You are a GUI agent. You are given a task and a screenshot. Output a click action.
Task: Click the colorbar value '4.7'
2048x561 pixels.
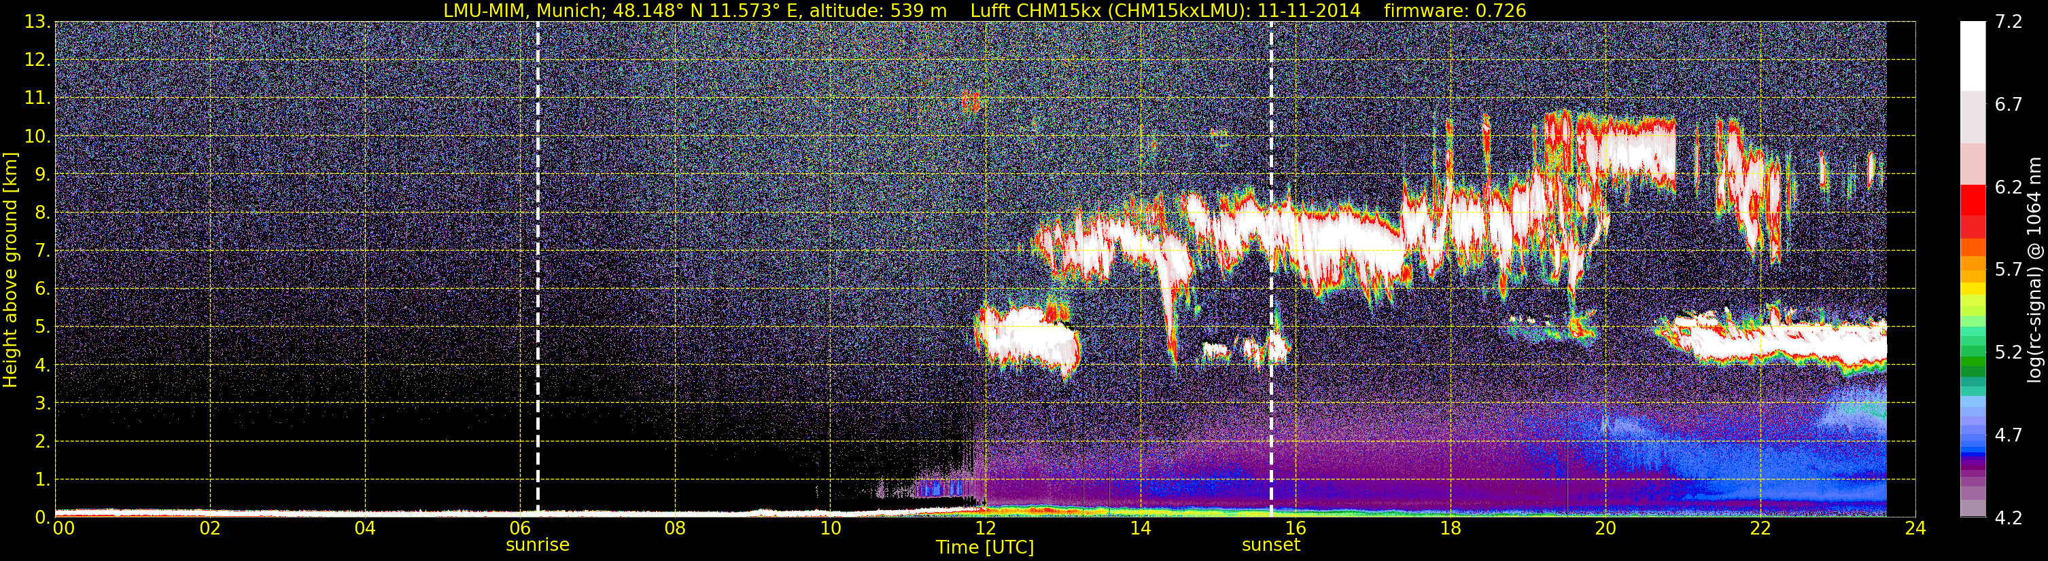[x=2009, y=435]
